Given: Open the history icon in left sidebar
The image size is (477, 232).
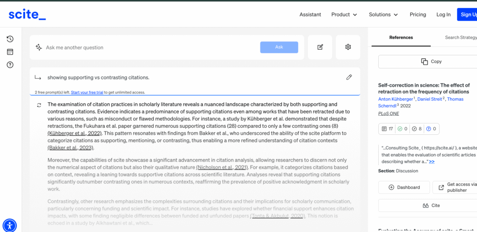Looking at the screenshot, I should pos(10,39).
